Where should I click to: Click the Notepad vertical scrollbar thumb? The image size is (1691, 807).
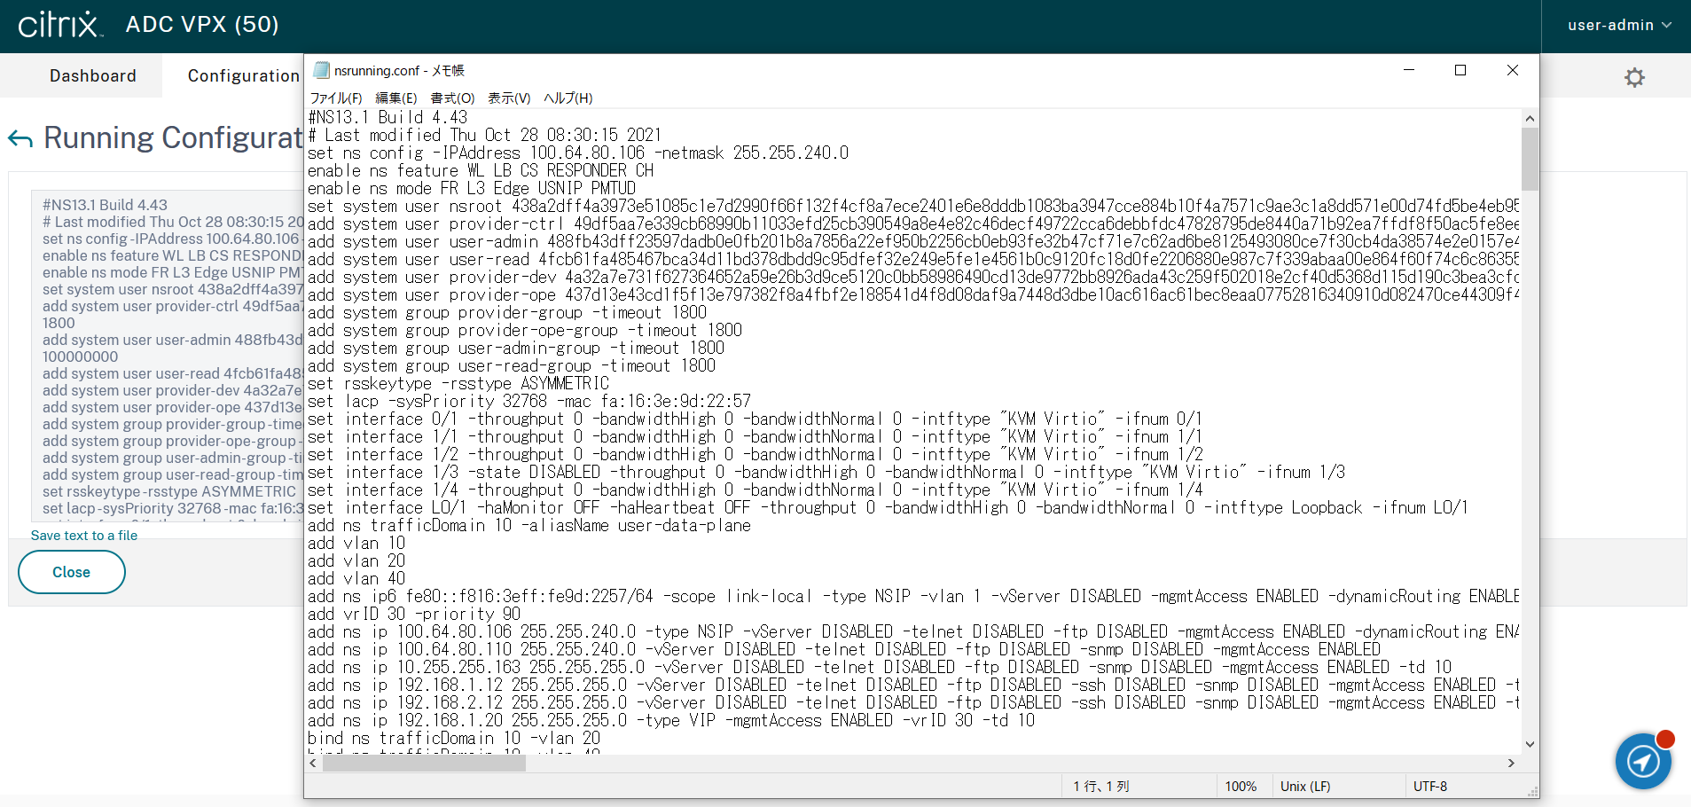point(1530,159)
